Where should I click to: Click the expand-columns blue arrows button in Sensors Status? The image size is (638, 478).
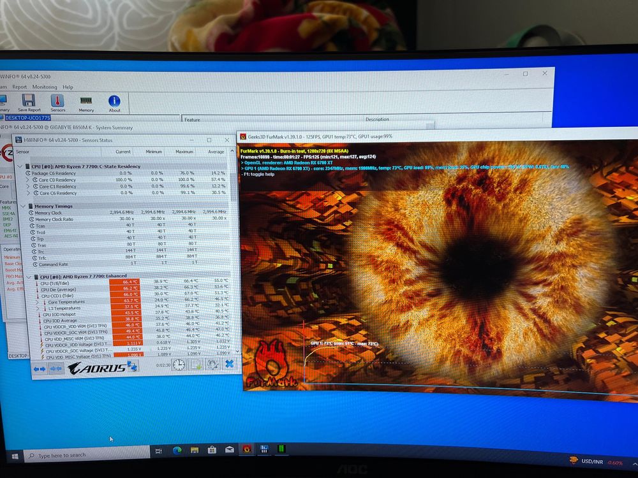40,368
